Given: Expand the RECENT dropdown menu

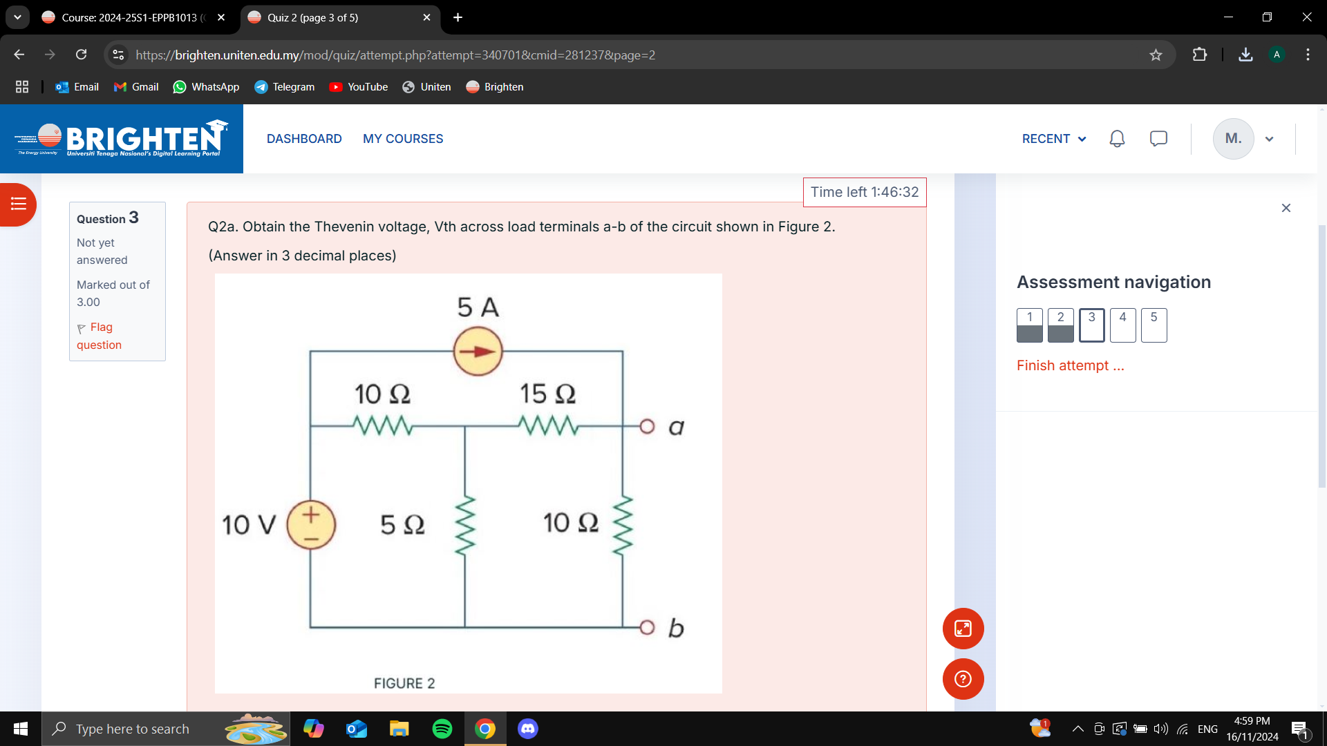Looking at the screenshot, I should 1053,137.
